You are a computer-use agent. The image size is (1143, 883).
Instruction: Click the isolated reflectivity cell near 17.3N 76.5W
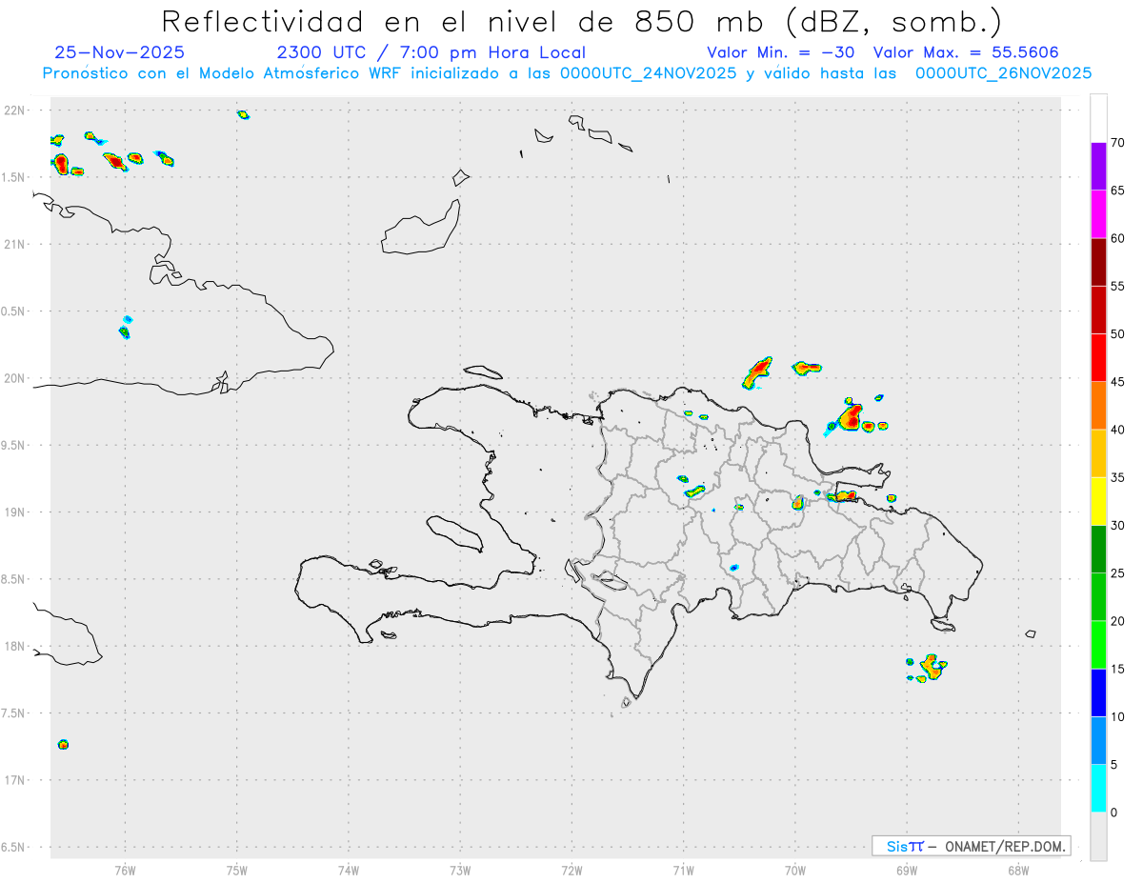coord(63,744)
